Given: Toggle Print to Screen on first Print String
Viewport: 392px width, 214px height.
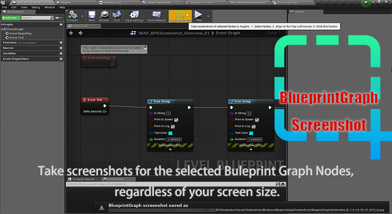Looking at the screenshot, I should click(x=176, y=120).
